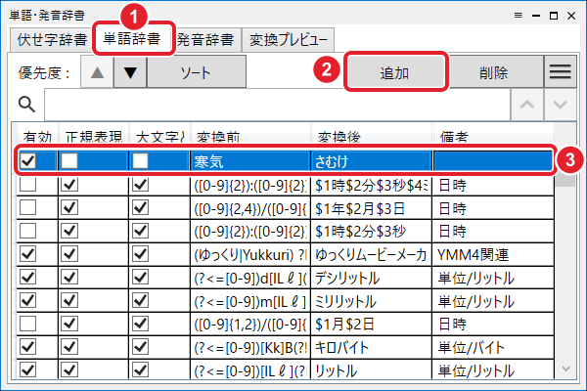Click the 備考 column header
The height and width of the screenshot is (391, 587).
point(493,136)
